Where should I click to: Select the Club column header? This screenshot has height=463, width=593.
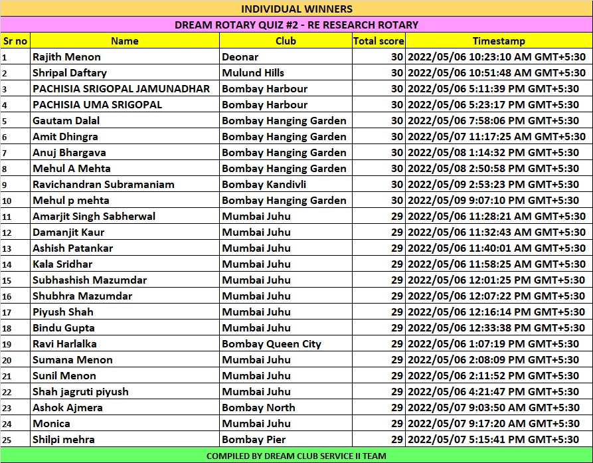(x=286, y=41)
